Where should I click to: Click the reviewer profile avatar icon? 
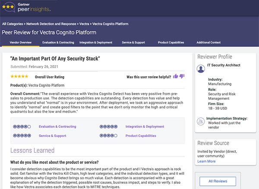point(201,69)
